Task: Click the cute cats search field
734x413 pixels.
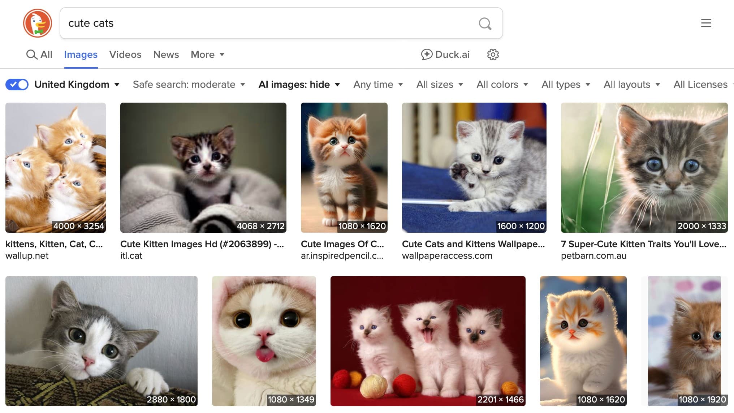Action: pos(267,23)
